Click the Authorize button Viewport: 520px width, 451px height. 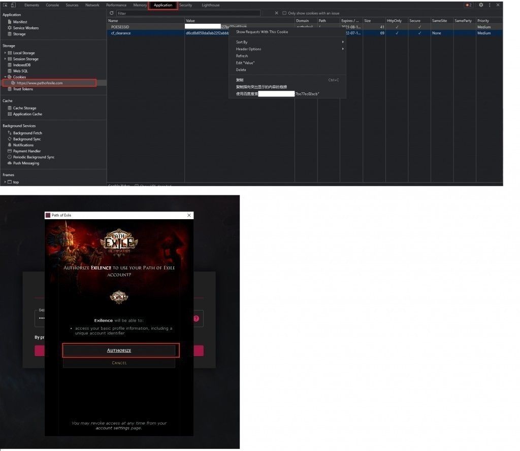click(x=119, y=351)
